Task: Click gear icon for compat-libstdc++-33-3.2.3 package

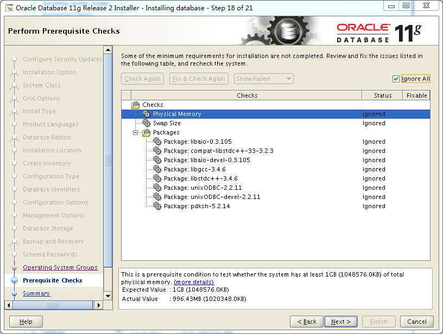Action: click(157, 151)
